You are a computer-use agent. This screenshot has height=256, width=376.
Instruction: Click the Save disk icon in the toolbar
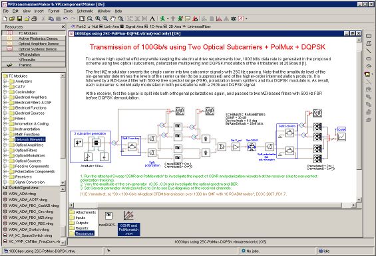20,19
